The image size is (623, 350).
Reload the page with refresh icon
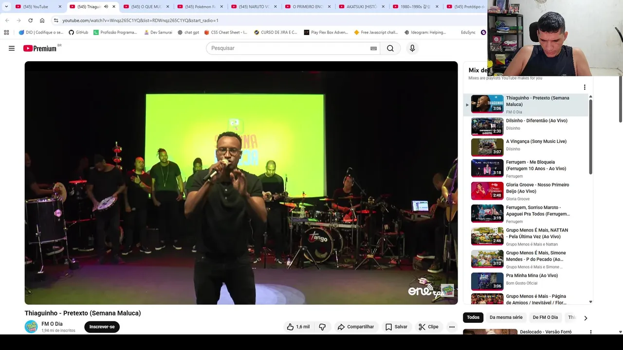[x=30, y=20]
